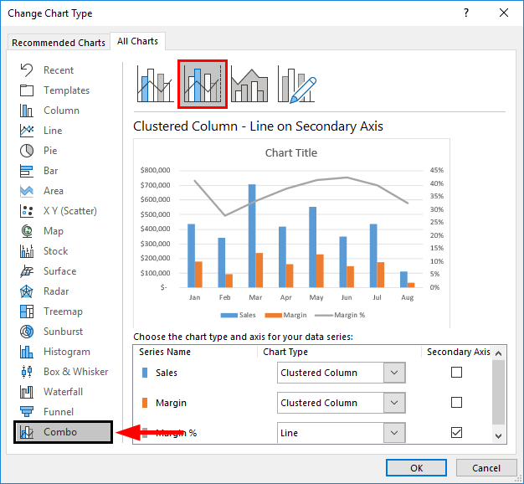Choose the Pie chart icon
Image resolution: width=524 pixels, height=484 pixels.
(27, 151)
